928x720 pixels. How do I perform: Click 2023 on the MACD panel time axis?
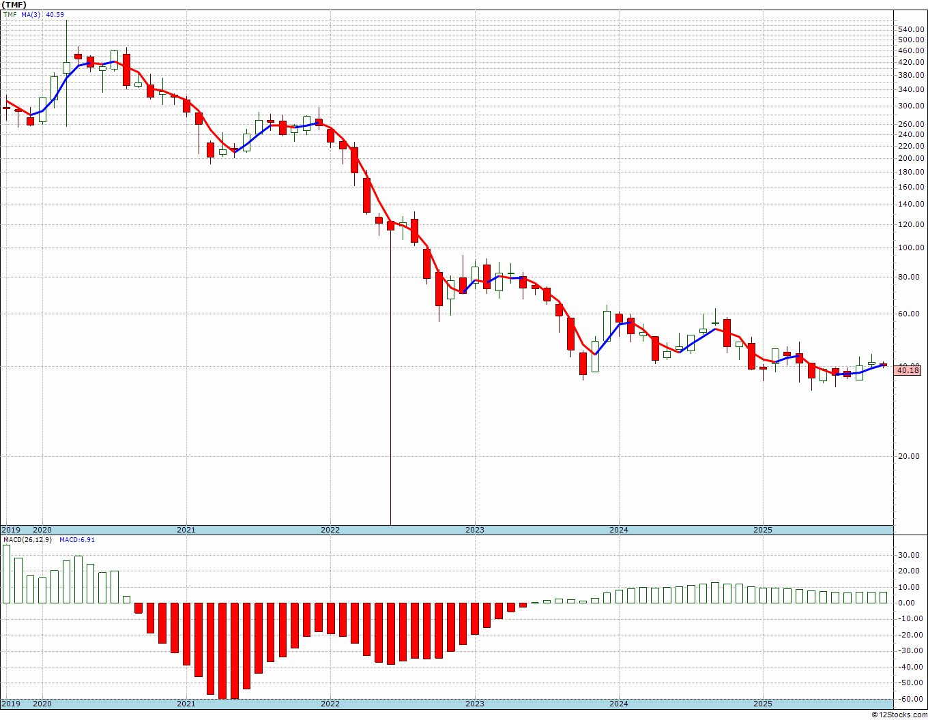tap(475, 704)
